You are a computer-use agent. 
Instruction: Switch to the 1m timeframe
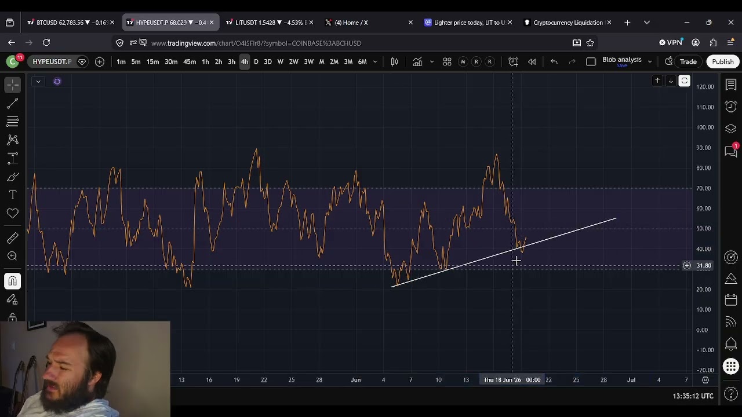pos(121,61)
